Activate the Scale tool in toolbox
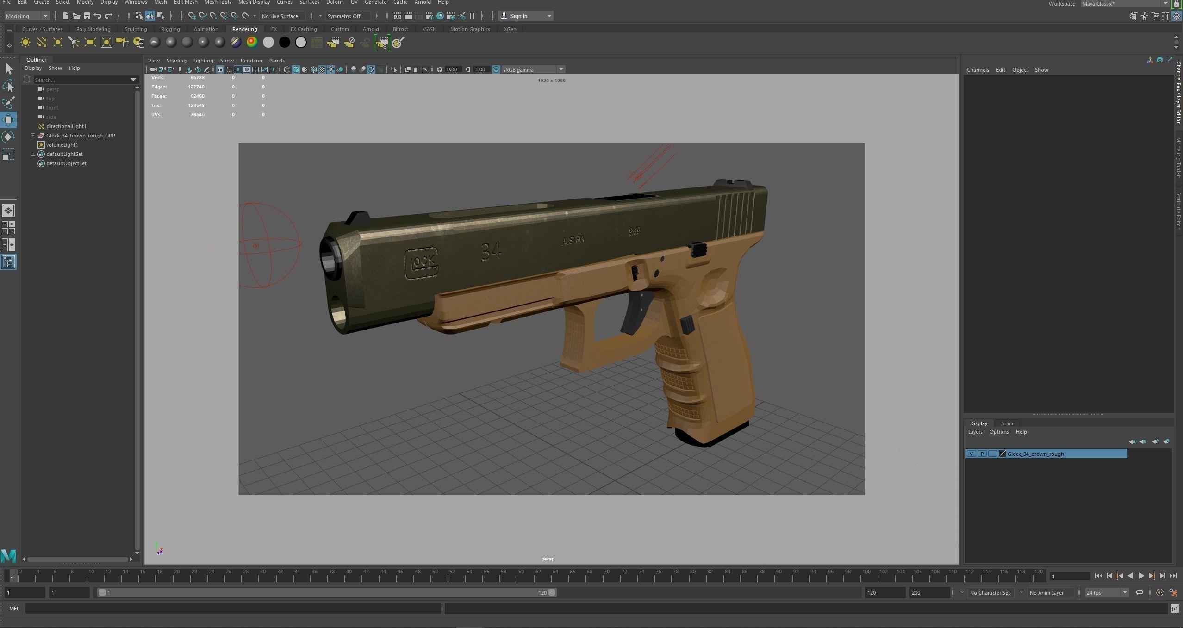Screen dimensions: 1183x628 tap(8, 154)
